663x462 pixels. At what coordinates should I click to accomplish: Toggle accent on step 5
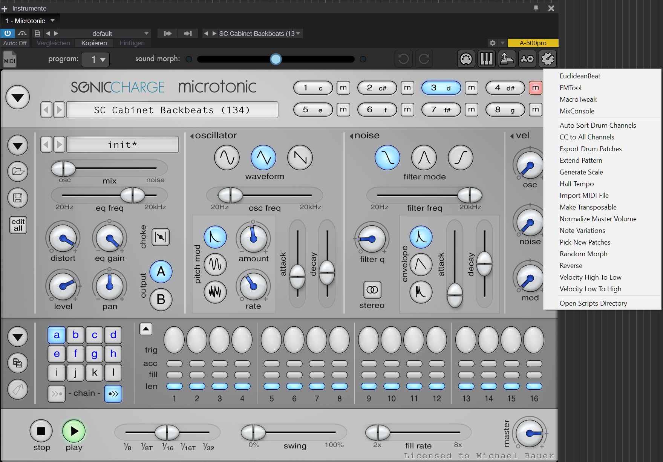click(272, 364)
